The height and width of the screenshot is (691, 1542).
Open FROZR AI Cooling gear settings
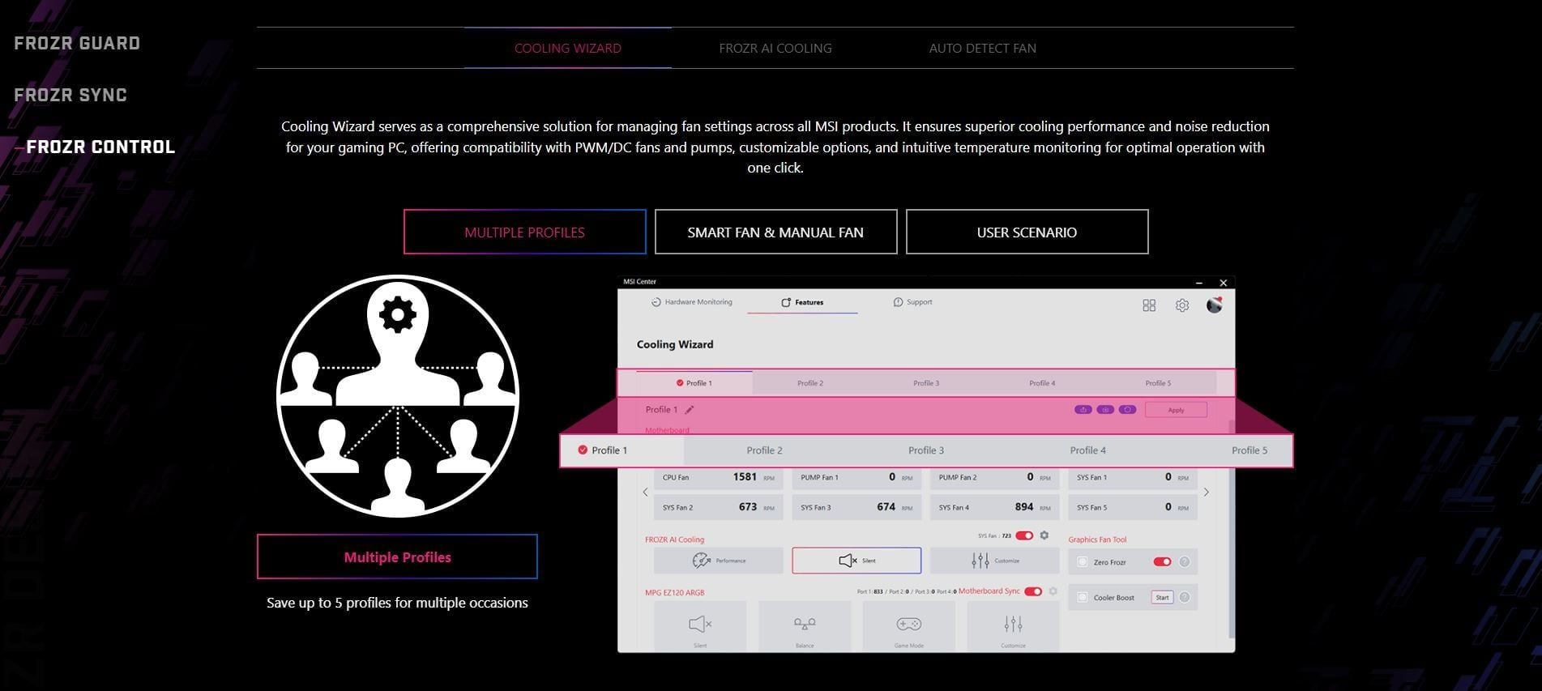pos(1044,535)
